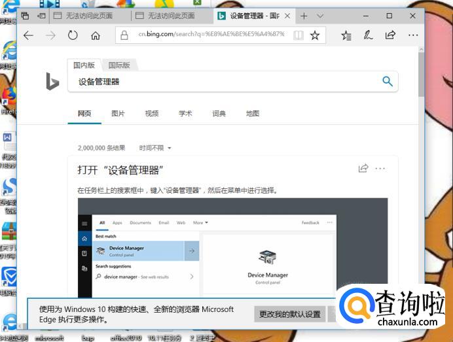
Task: Click the add notes pen icon
Action: (x=367, y=35)
